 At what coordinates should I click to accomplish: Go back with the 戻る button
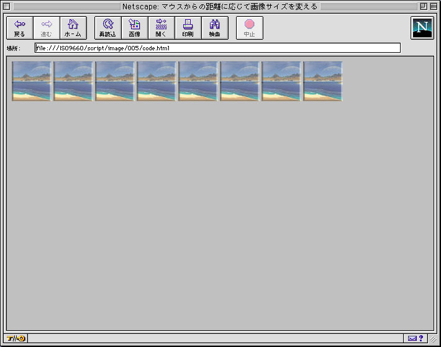(x=20, y=28)
